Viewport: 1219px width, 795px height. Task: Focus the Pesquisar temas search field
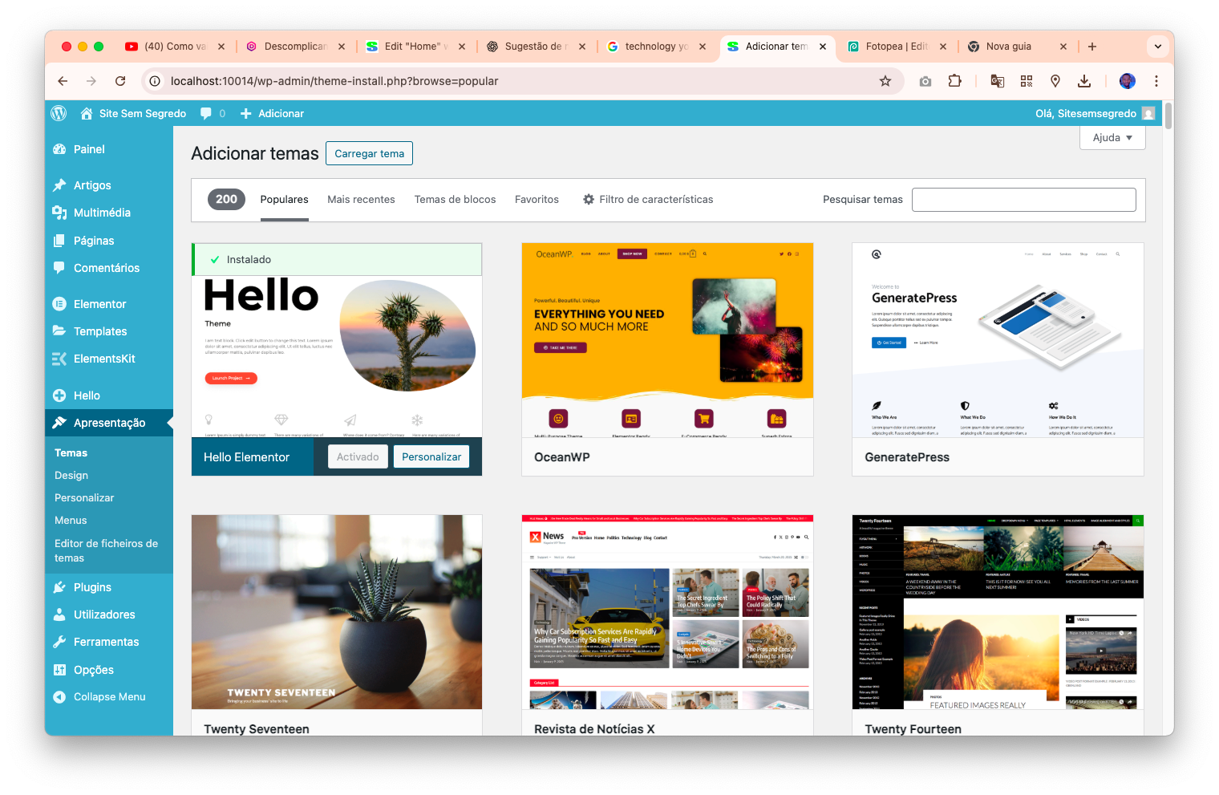(1023, 200)
